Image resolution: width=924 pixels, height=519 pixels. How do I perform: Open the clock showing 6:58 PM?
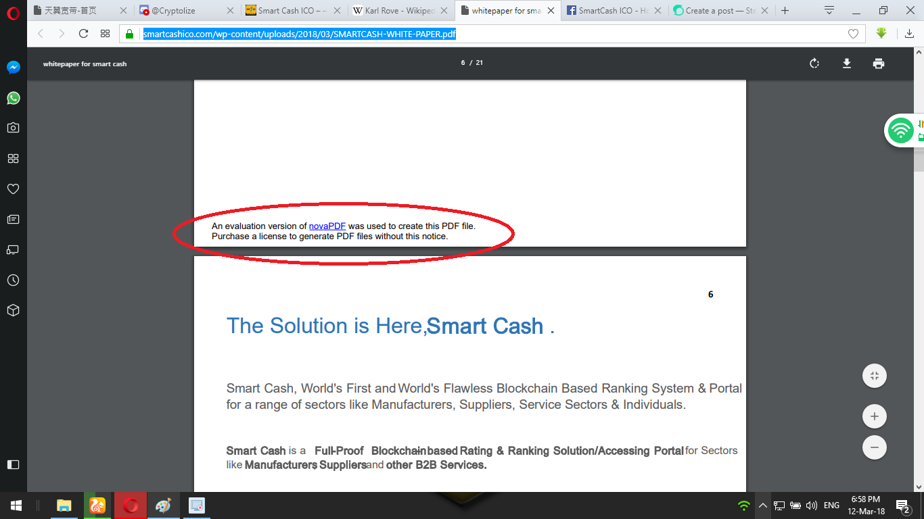pos(865,505)
